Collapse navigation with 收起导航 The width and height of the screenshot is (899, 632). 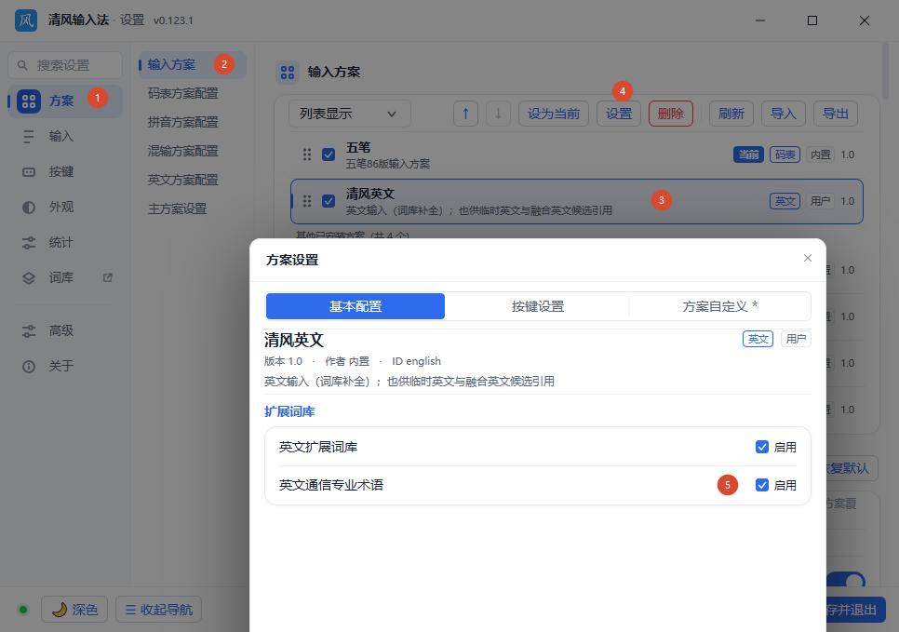[159, 609]
